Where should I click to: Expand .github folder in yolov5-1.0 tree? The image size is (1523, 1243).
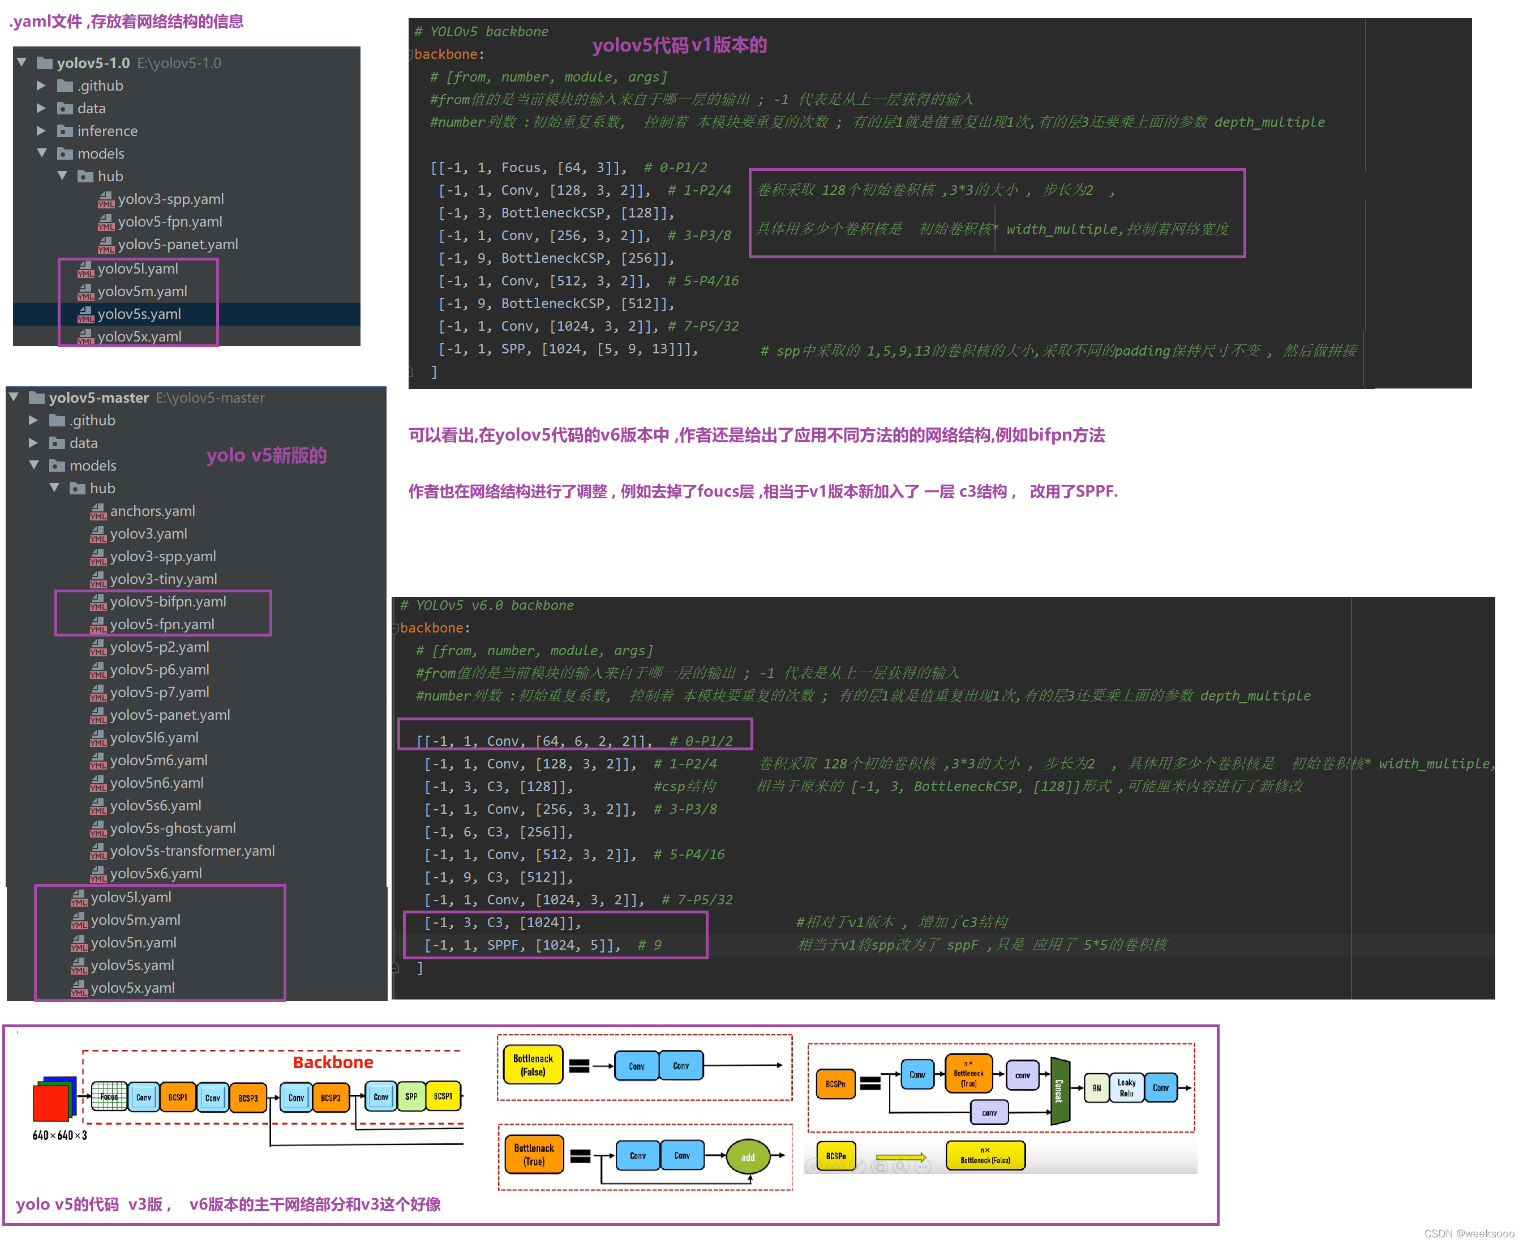click(x=41, y=85)
